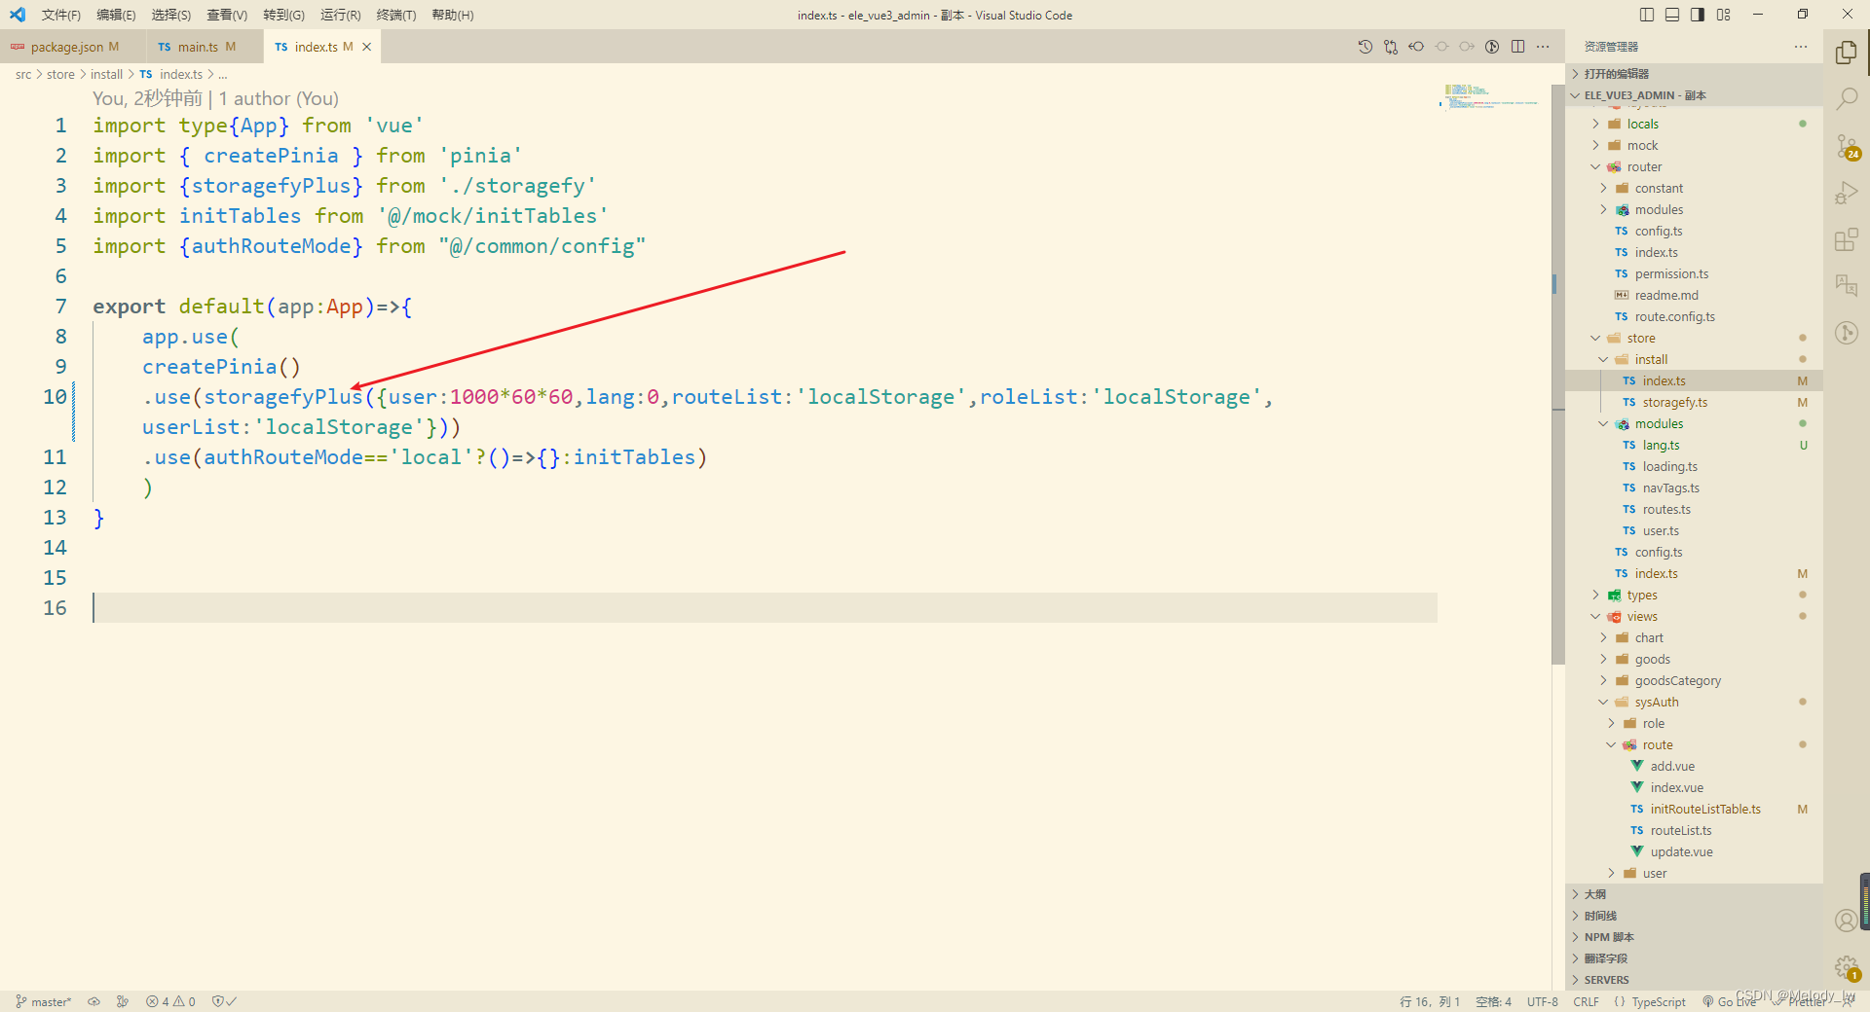This screenshot has width=1870, height=1012.
Task: Open the 编辑(E) menu
Action: (116, 15)
